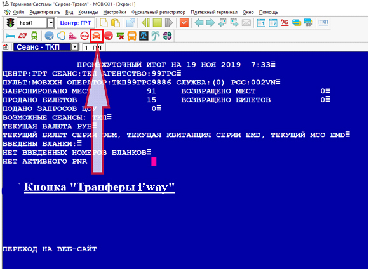
Task: Open the Сеанс - ТКП combo box
Action: click(x=46, y=47)
